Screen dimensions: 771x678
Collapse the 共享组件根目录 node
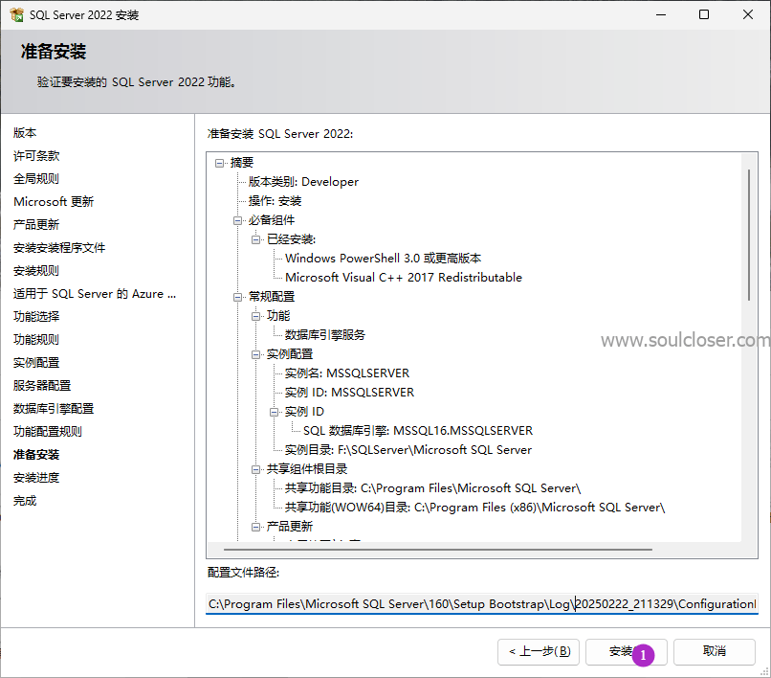coord(255,470)
